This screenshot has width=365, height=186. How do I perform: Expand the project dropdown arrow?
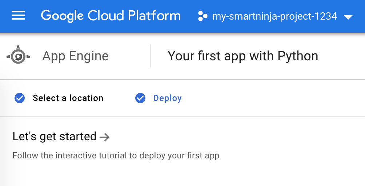tap(348, 17)
